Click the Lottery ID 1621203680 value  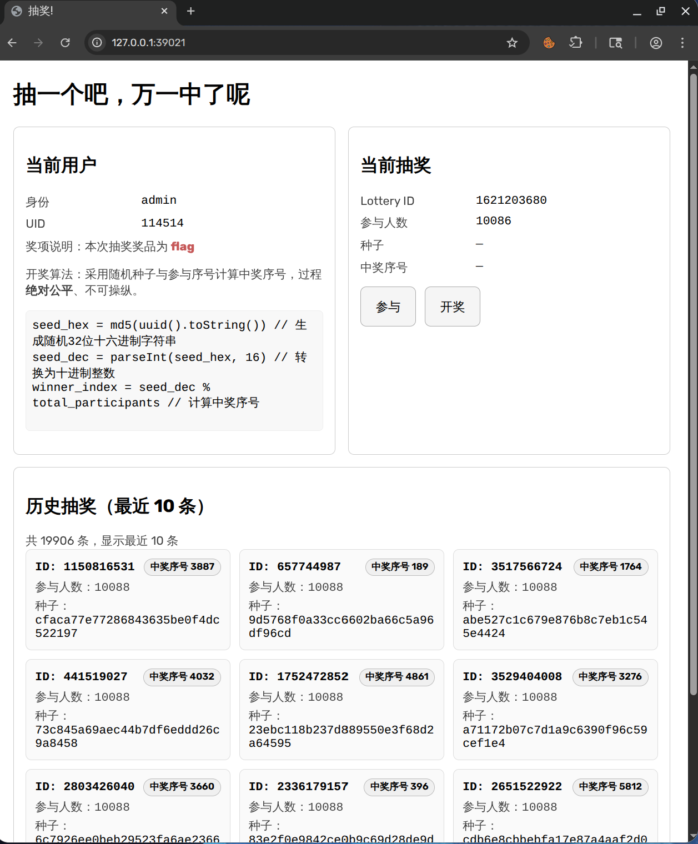click(x=511, y=200)
